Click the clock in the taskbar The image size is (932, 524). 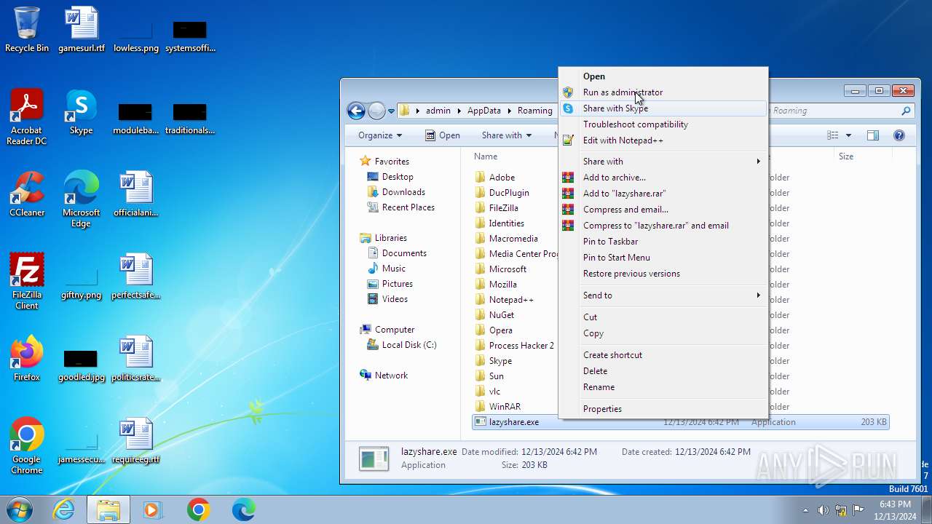[x=895, y=510]
